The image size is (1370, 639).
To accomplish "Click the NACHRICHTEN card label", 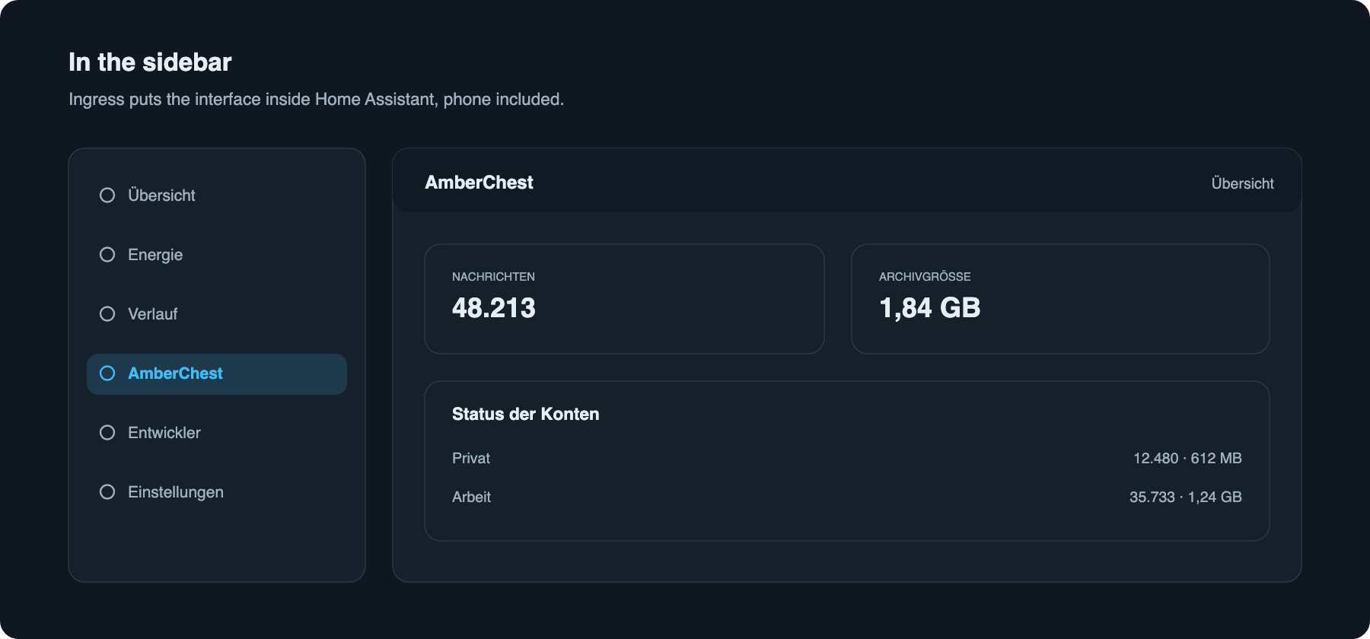I will (493, 277).
